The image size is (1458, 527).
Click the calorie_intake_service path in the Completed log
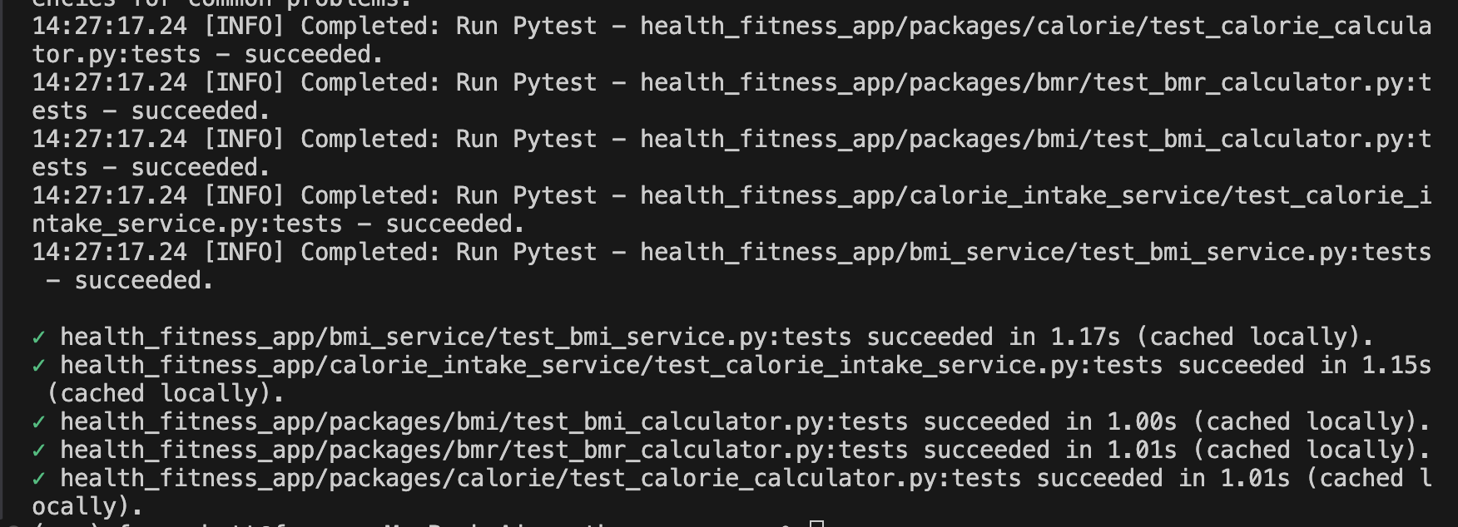click(x=1035, y=196)
